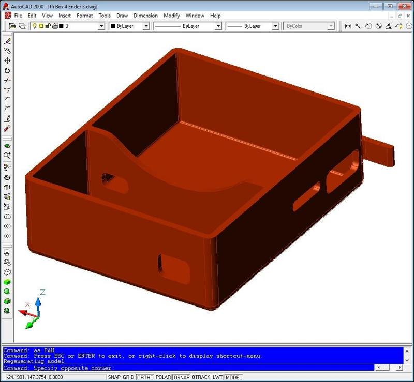
Task: Activate the Move tool
Action: click(7, 60)
